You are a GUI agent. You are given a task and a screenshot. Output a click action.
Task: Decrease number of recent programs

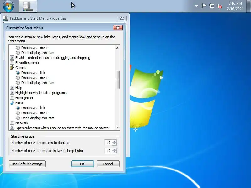pos(114,144)
